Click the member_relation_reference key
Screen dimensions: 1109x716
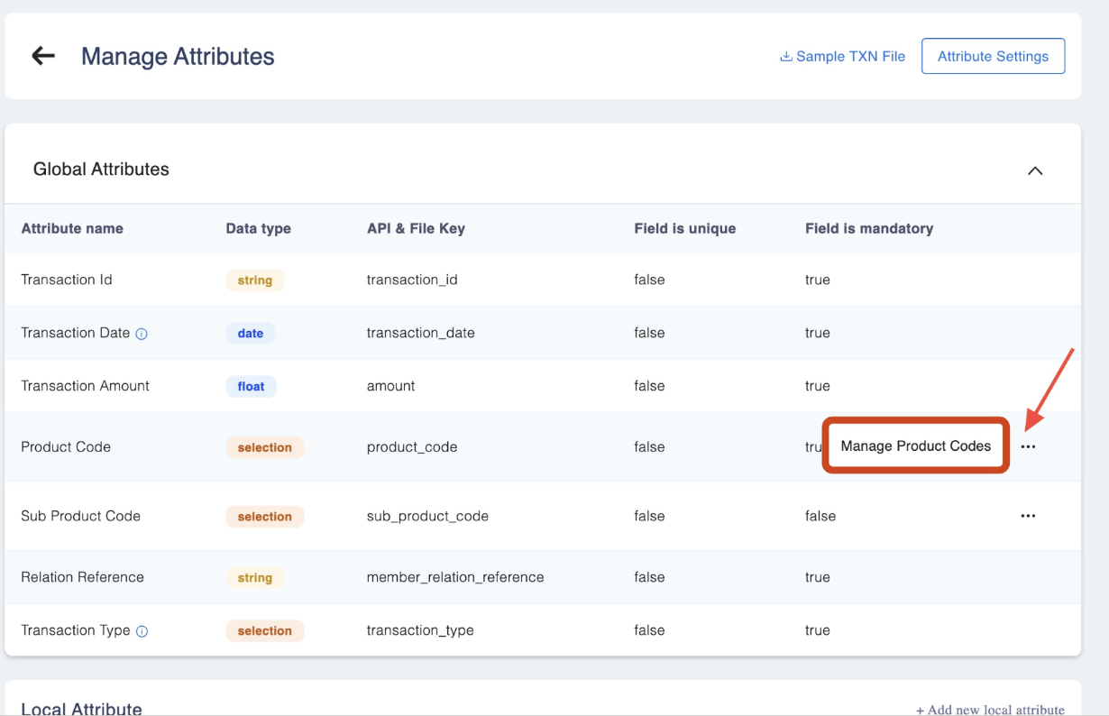pyautogui.click(x=455, y=577)
